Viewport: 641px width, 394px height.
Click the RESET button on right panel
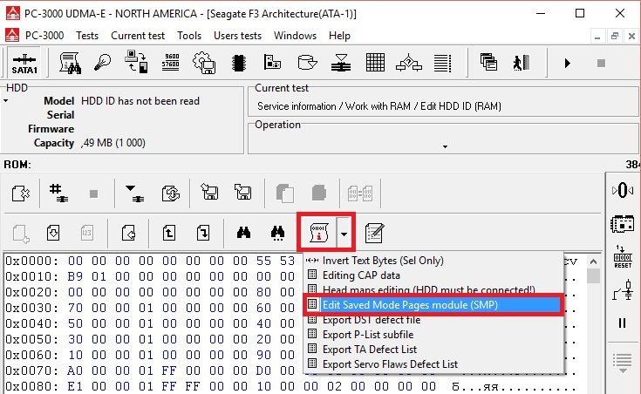623,257
